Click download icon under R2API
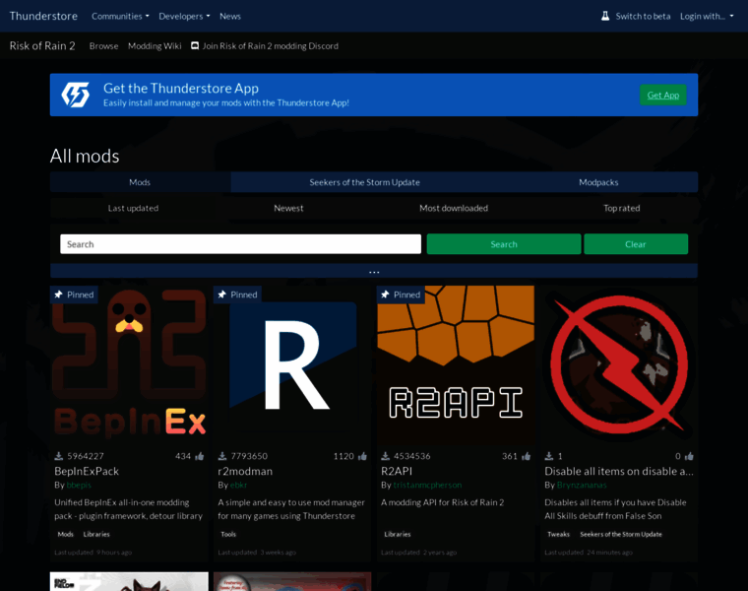This screenshot has height=591, width=748. (x=386, y=456)
